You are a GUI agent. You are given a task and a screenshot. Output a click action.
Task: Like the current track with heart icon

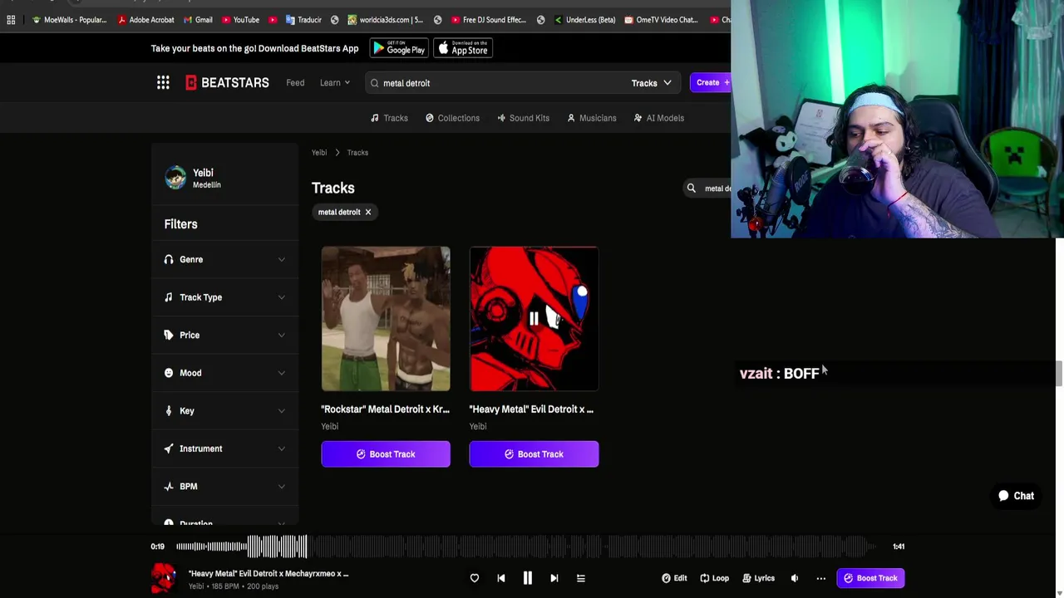[475, 578]
